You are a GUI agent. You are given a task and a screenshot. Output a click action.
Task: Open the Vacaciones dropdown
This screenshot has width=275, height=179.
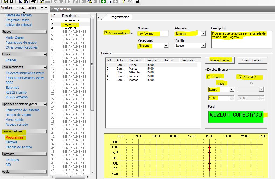click(x=166, y=46)
